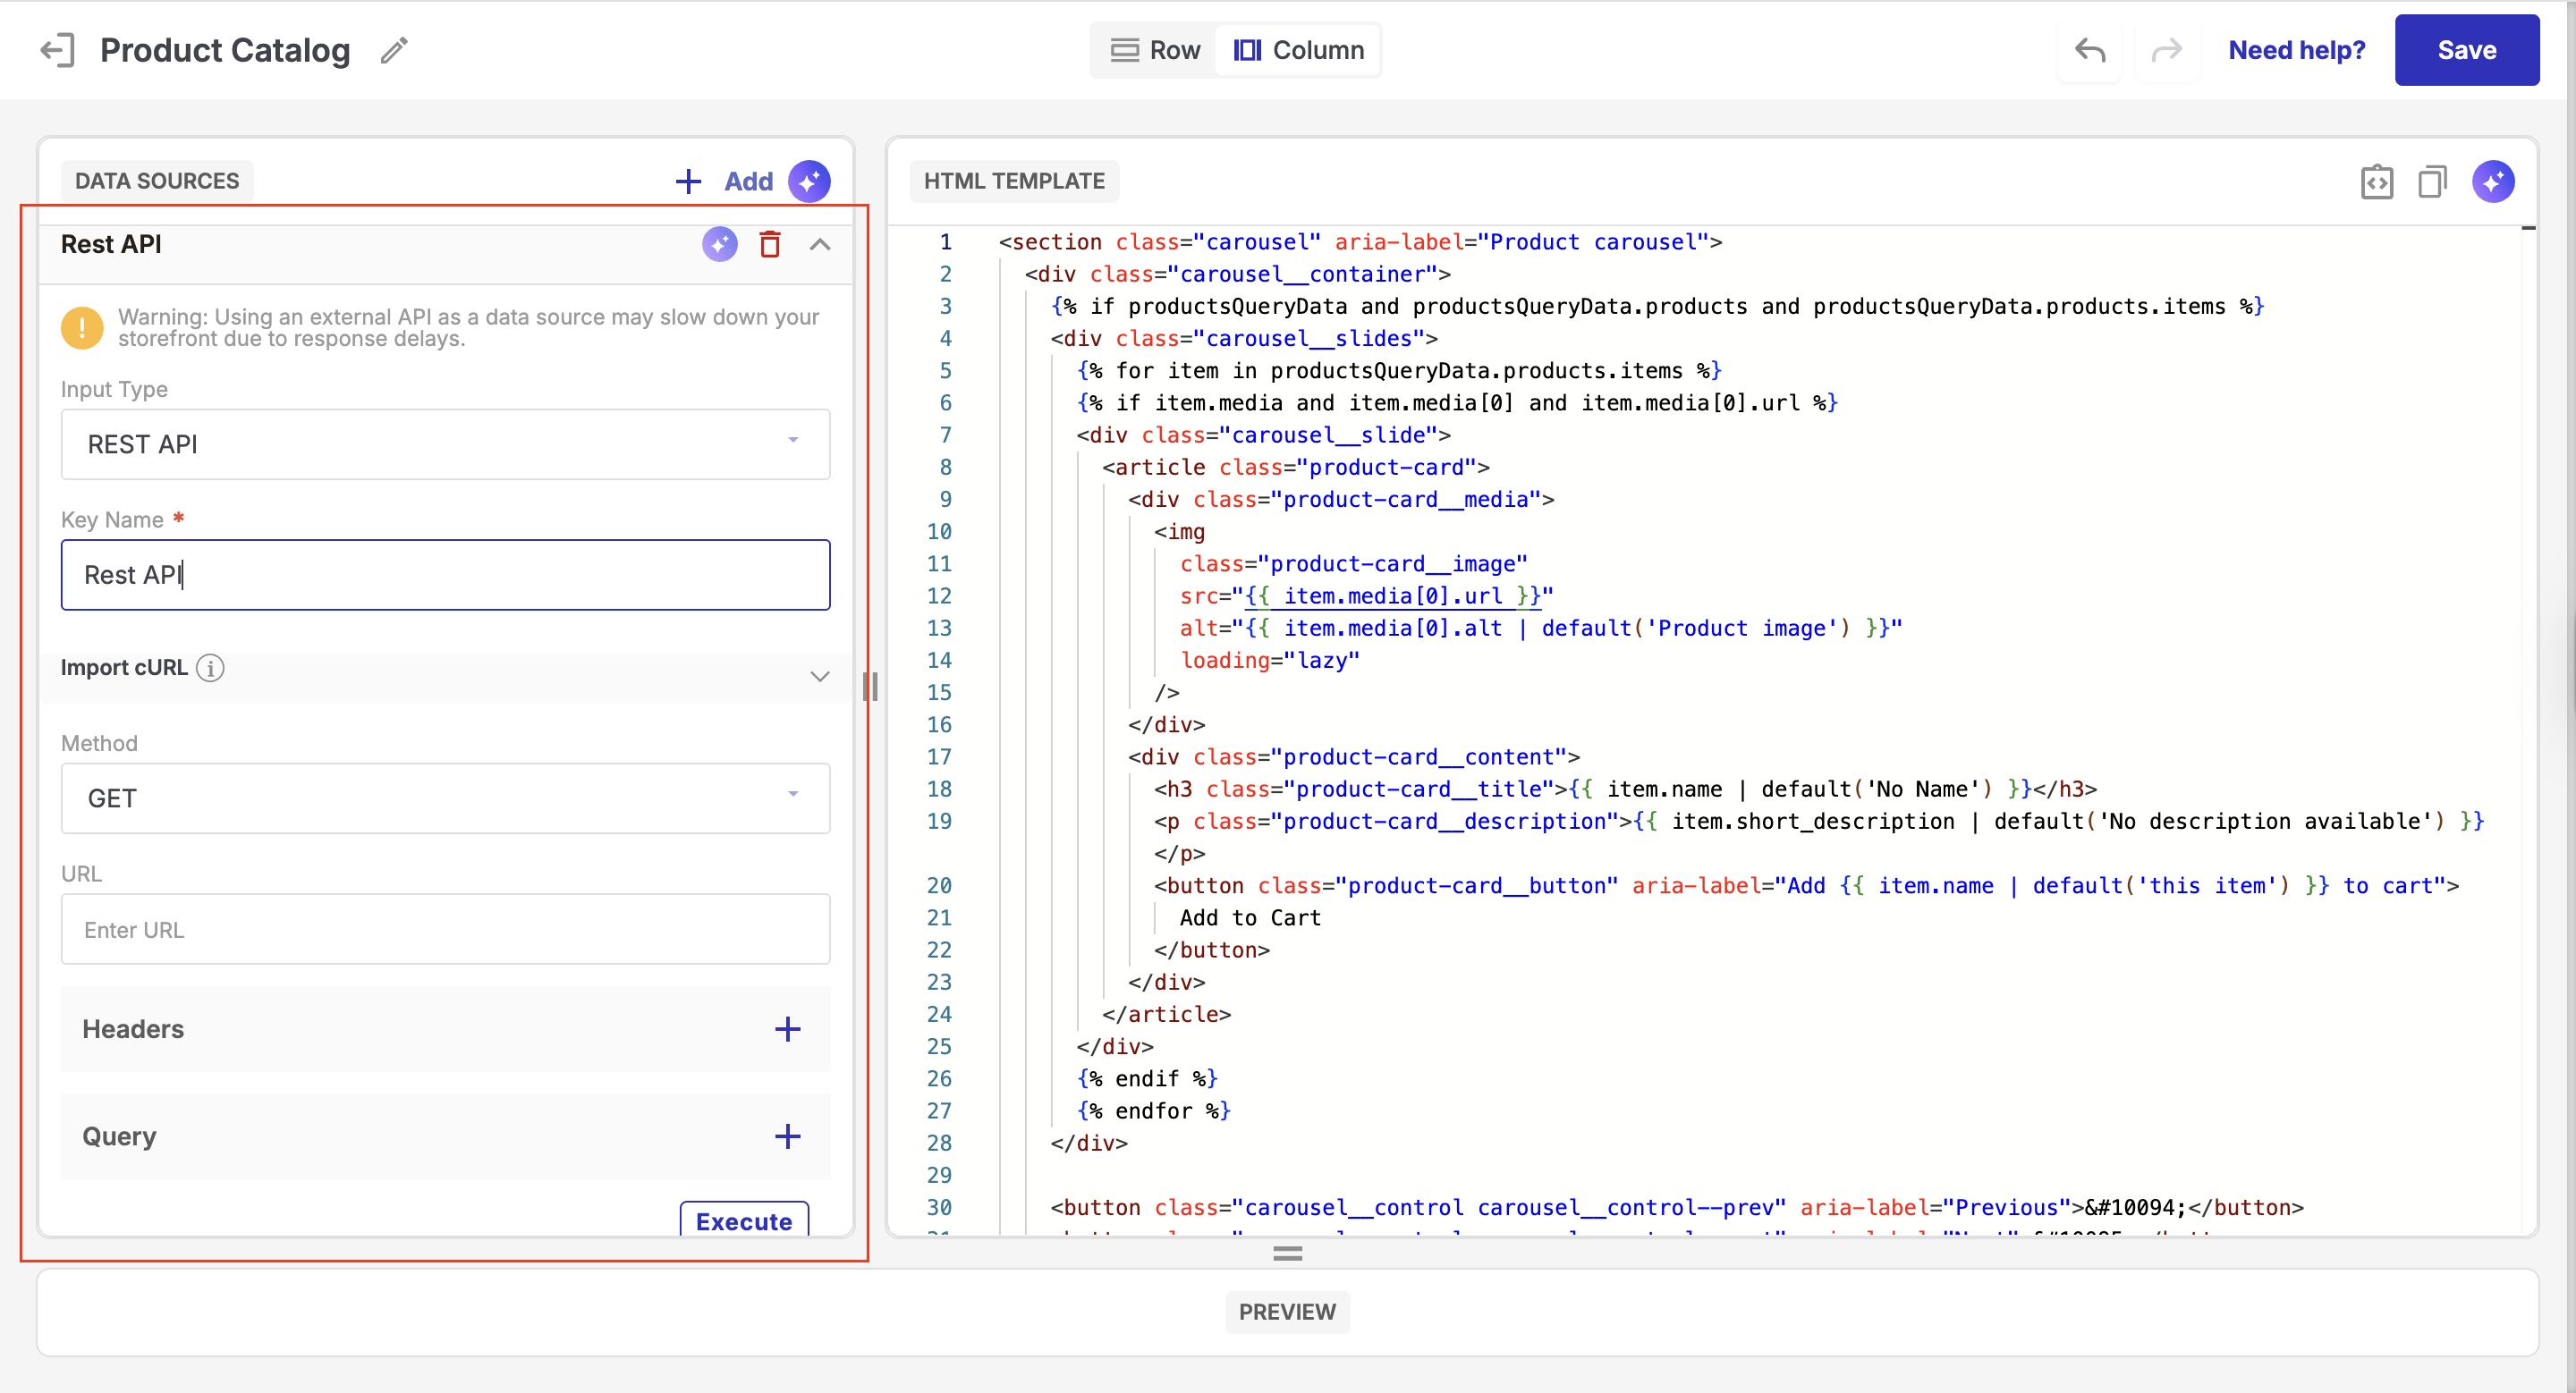This screenshot has width=2576, height=1393.
Task: Switch to Column layout
Action: click(x=1298, y=50)
